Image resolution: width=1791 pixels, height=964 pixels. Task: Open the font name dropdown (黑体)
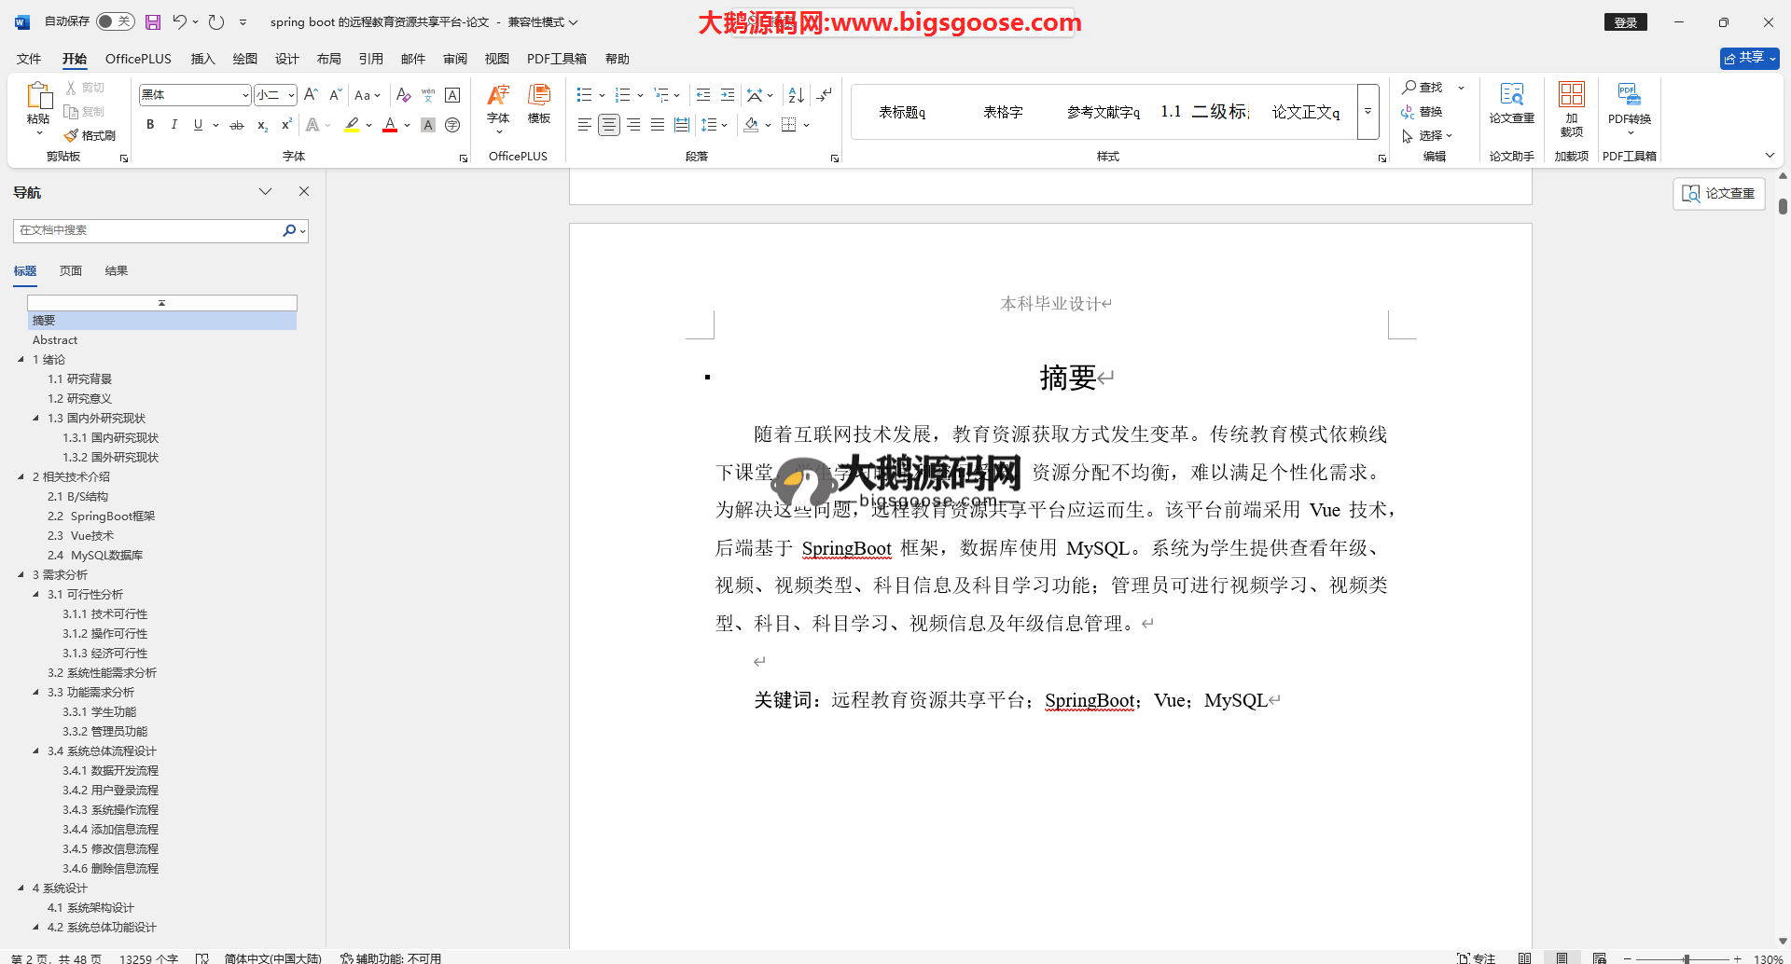point(245,95)
